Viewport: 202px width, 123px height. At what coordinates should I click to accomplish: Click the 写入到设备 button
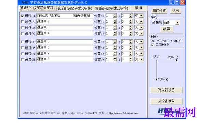click(166, 90)
